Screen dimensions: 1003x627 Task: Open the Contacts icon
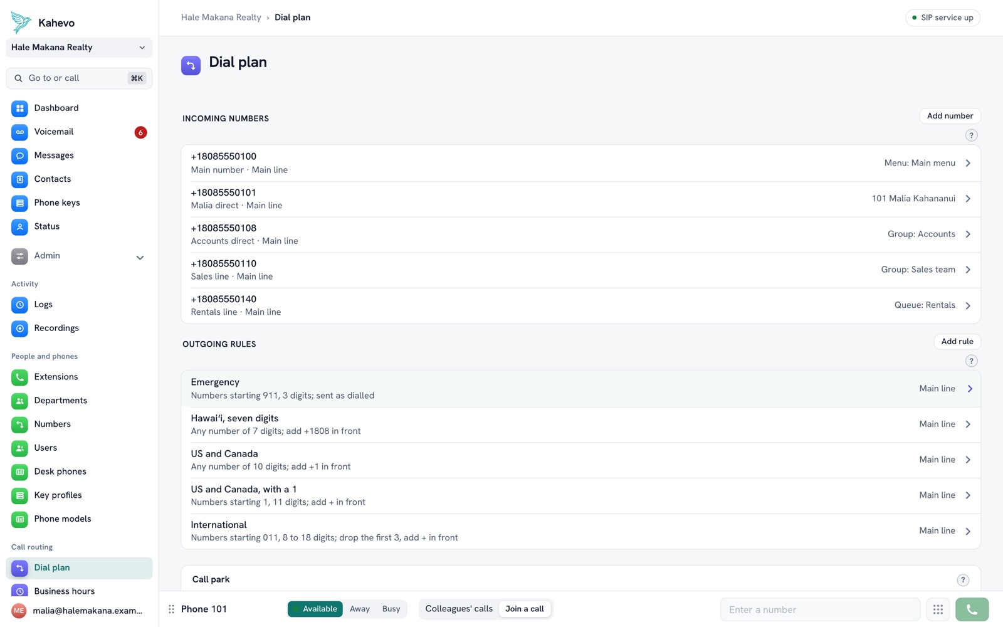coord(19,179)
